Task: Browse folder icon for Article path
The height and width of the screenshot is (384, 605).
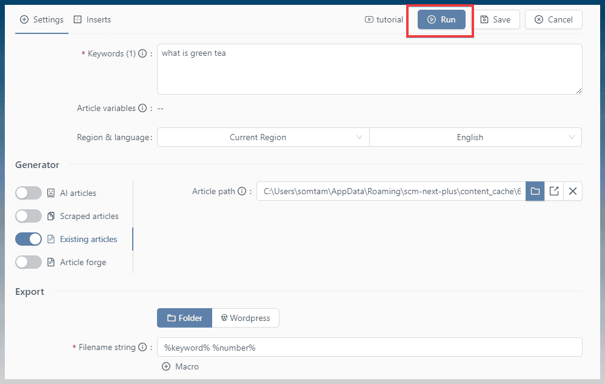Action: [x=535, y=192]
